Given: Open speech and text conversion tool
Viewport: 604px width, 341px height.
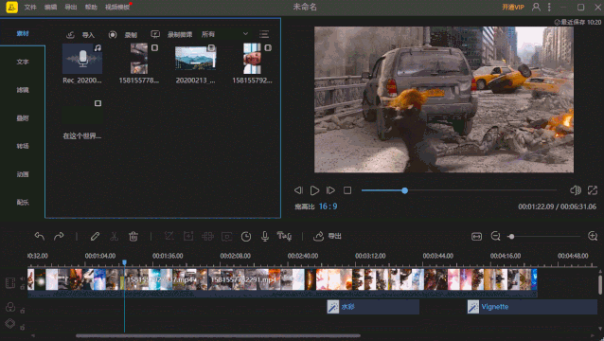Looking at the screenshot, I should click(284, 236).
